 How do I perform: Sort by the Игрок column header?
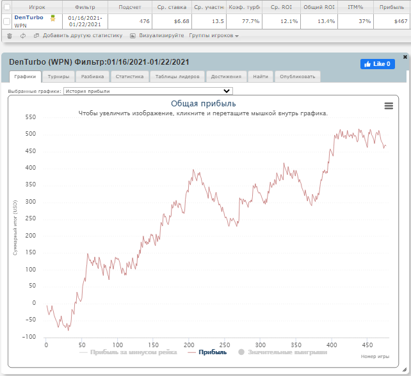[37, 7]
